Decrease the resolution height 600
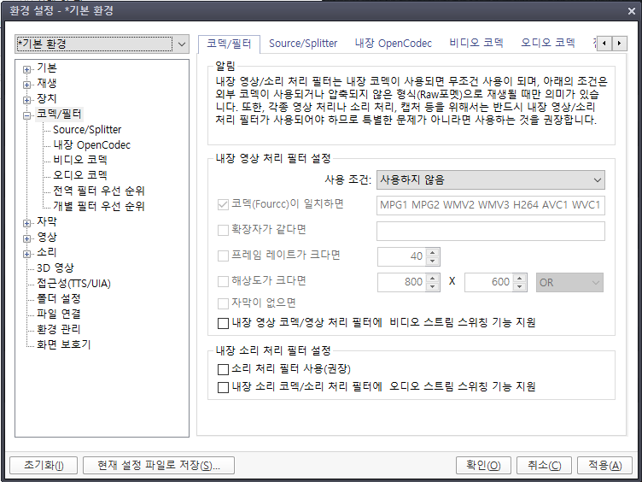 pyautogui.click(x=519, y=286)
